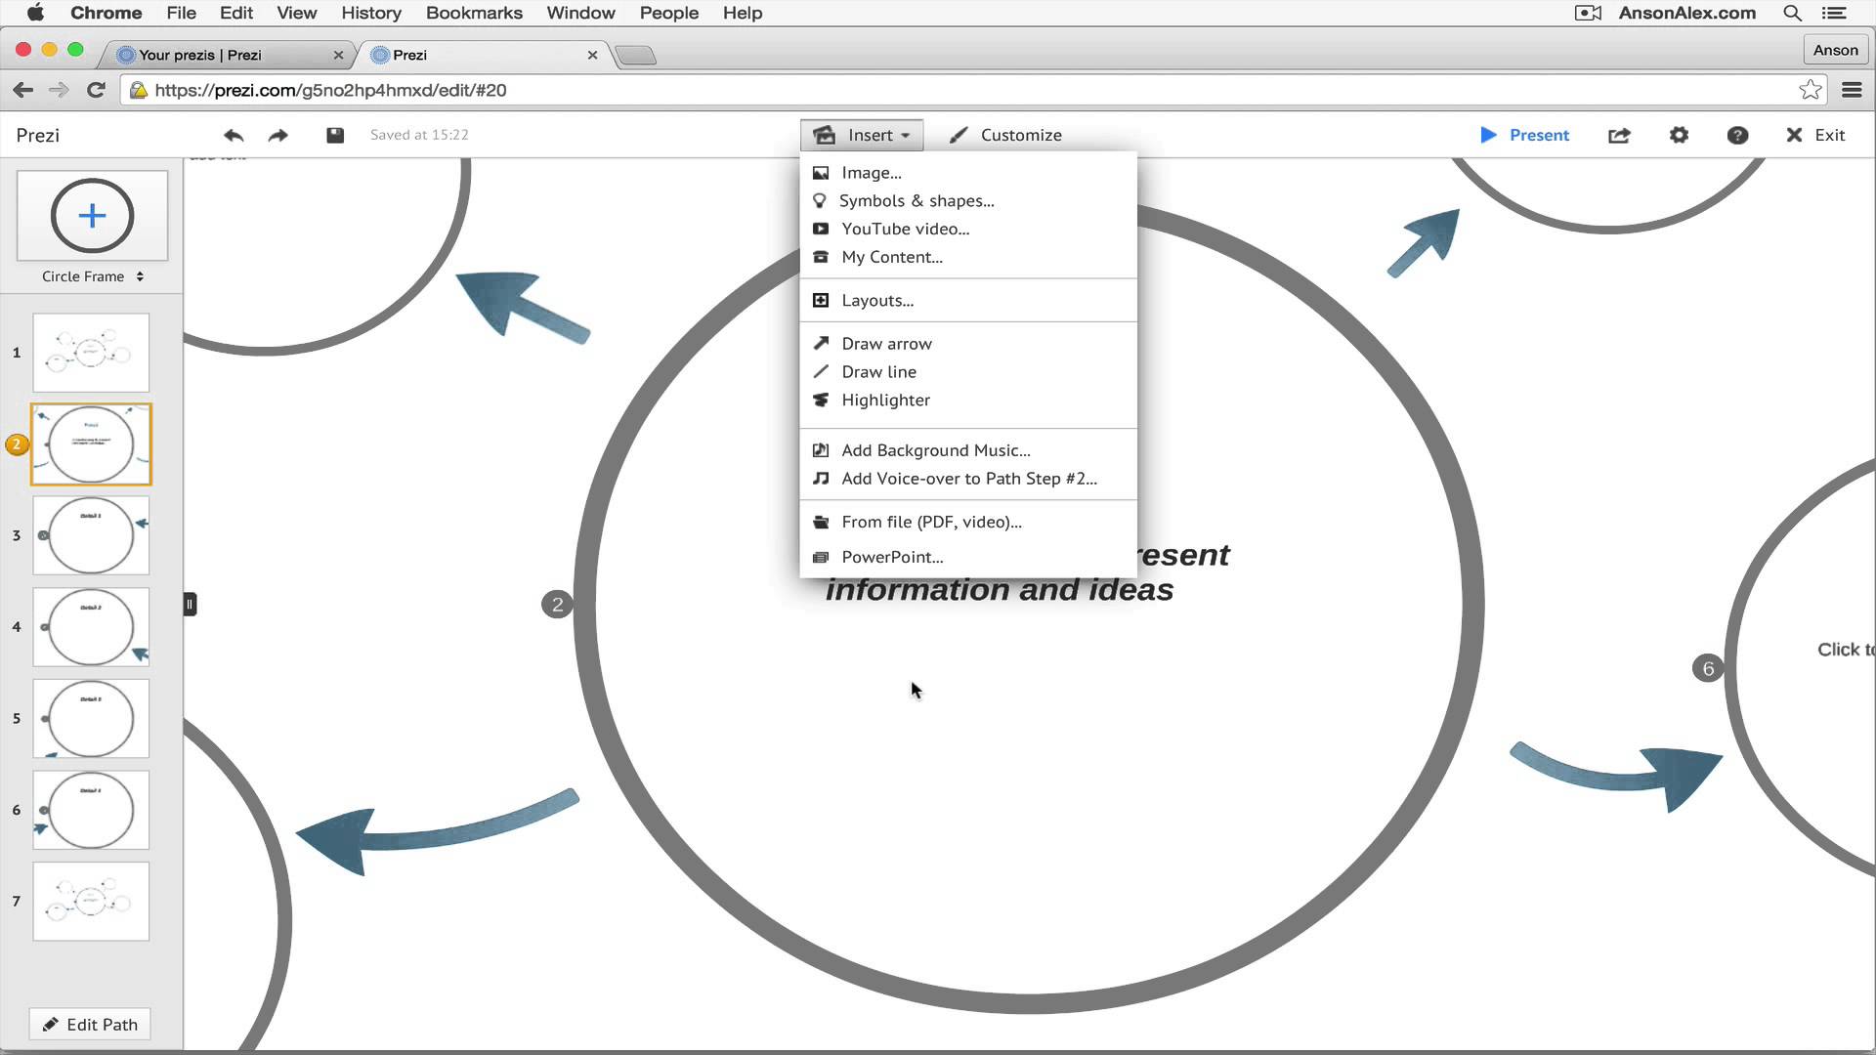
Task: Click the Prezi save icon
Action: click(334, 134)
